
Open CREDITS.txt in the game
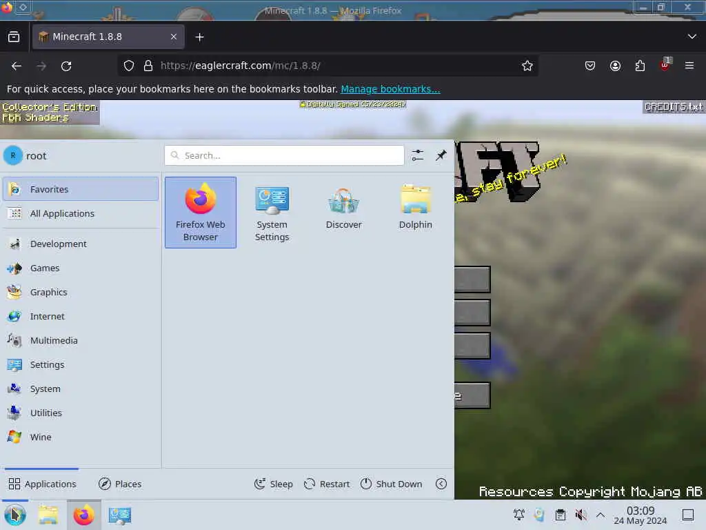(x=674, y=107)
